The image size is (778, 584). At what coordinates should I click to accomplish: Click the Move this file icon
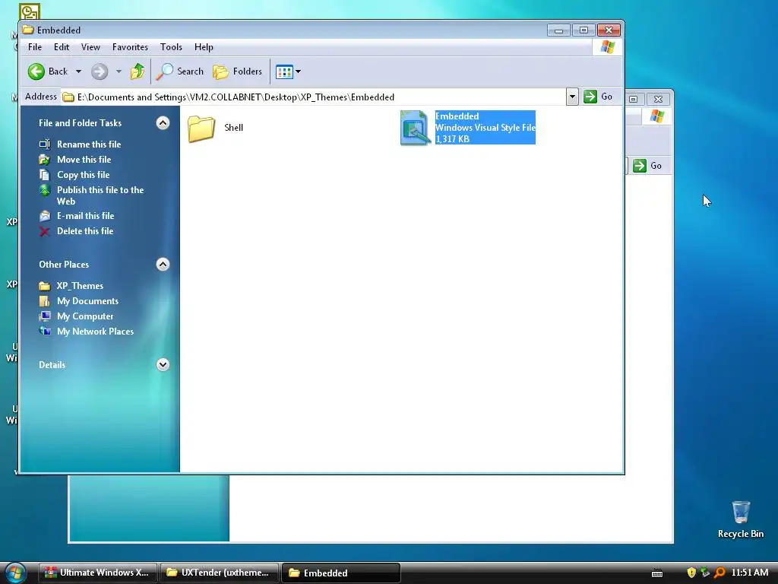pos(45,160)
